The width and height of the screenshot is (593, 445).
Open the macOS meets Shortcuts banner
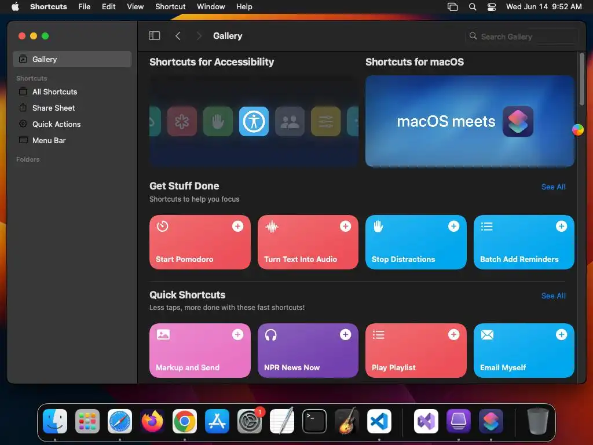pos(470,121)
